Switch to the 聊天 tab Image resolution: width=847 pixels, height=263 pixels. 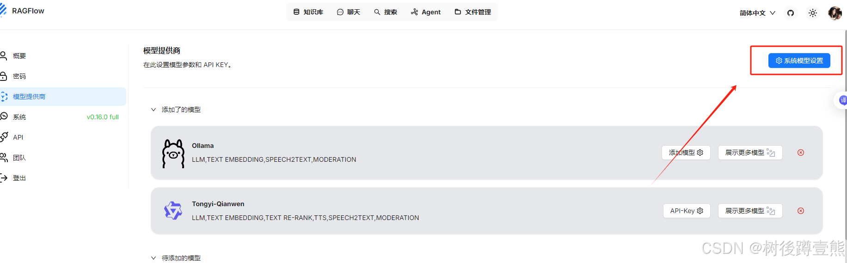[349, 12]
